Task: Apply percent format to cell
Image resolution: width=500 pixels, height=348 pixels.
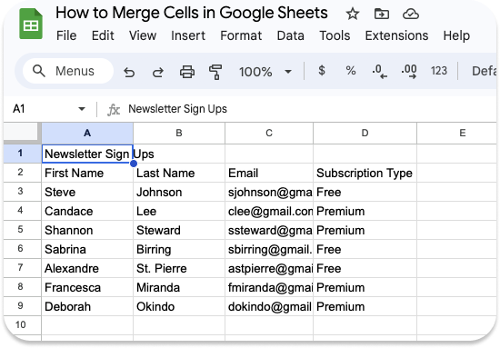Action: coord(351,71)
